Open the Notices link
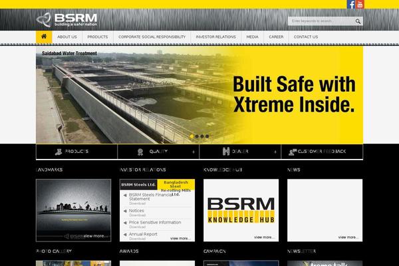Screen dimensions: 399x266 [136, 211]
